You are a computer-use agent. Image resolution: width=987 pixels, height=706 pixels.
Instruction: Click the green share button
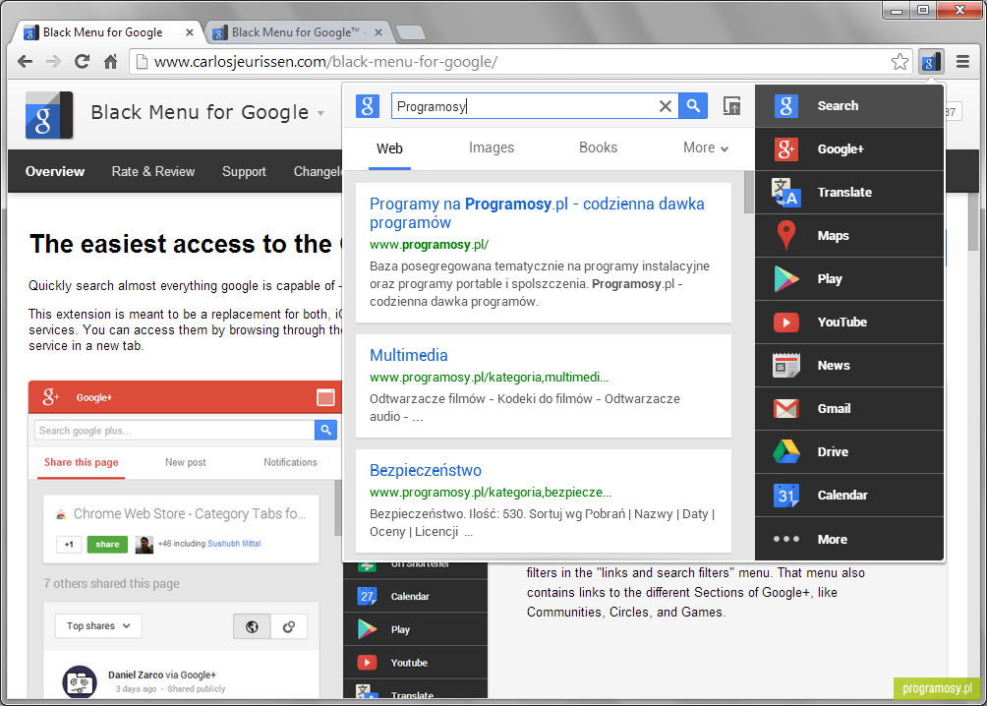click(107, 544)
